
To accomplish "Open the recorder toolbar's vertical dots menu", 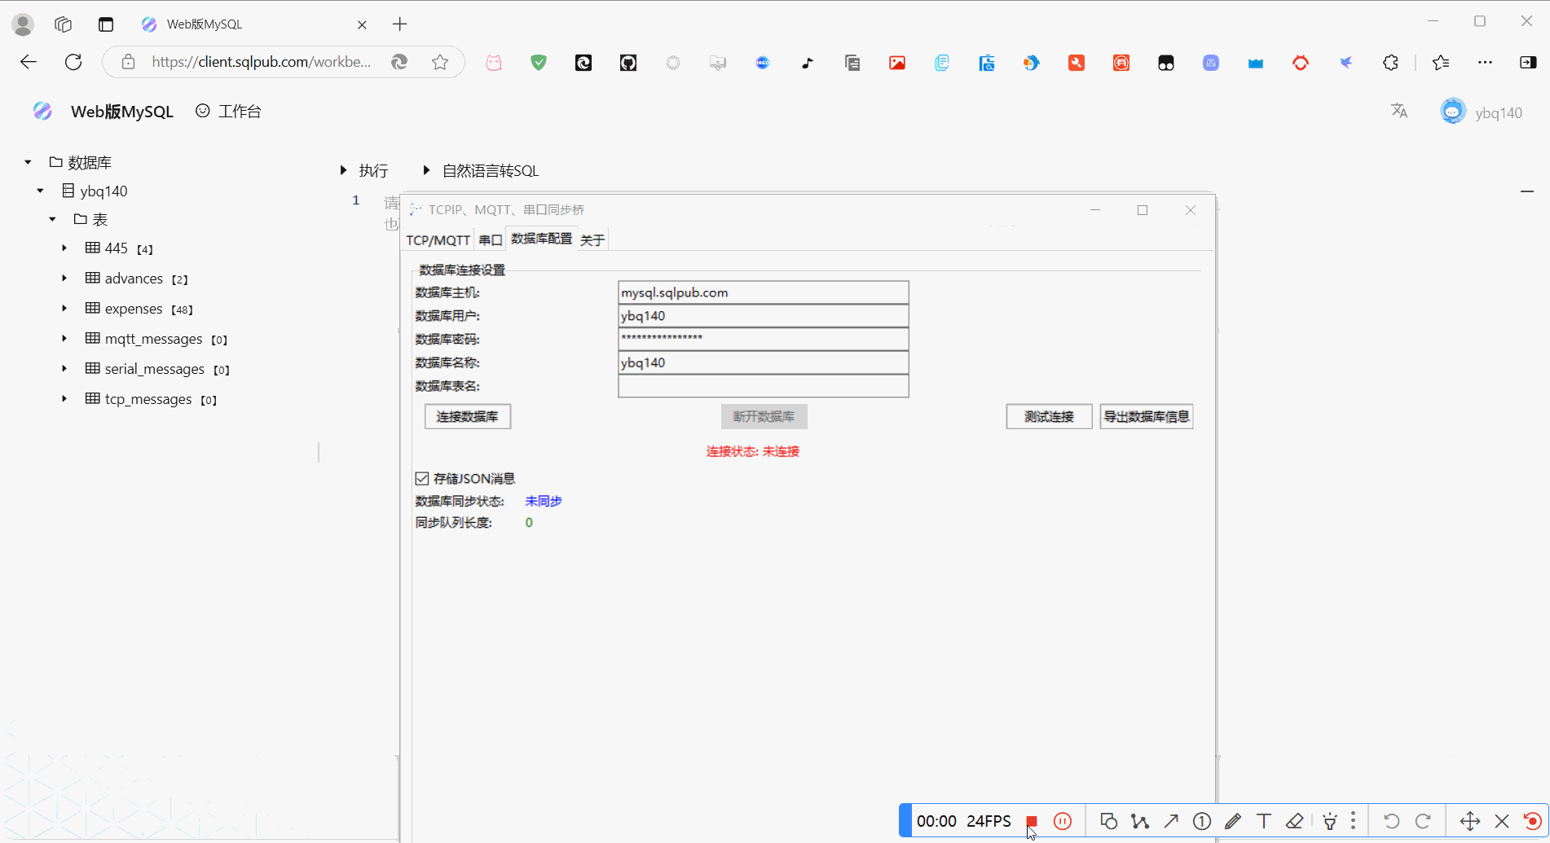I will coord(1354,821).
